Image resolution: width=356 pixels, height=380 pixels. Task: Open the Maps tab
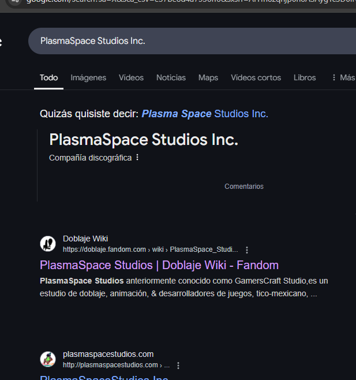[208, 77]
